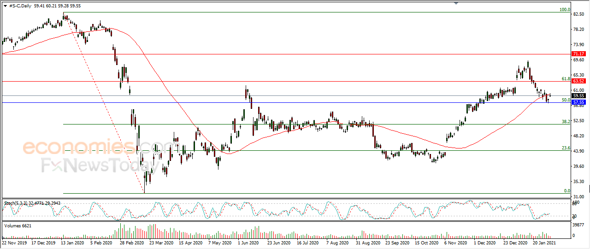Screen dimensions: 590x249
Task: Click the chart shift triangle marker at top
Action: click(x=456, y=3)
